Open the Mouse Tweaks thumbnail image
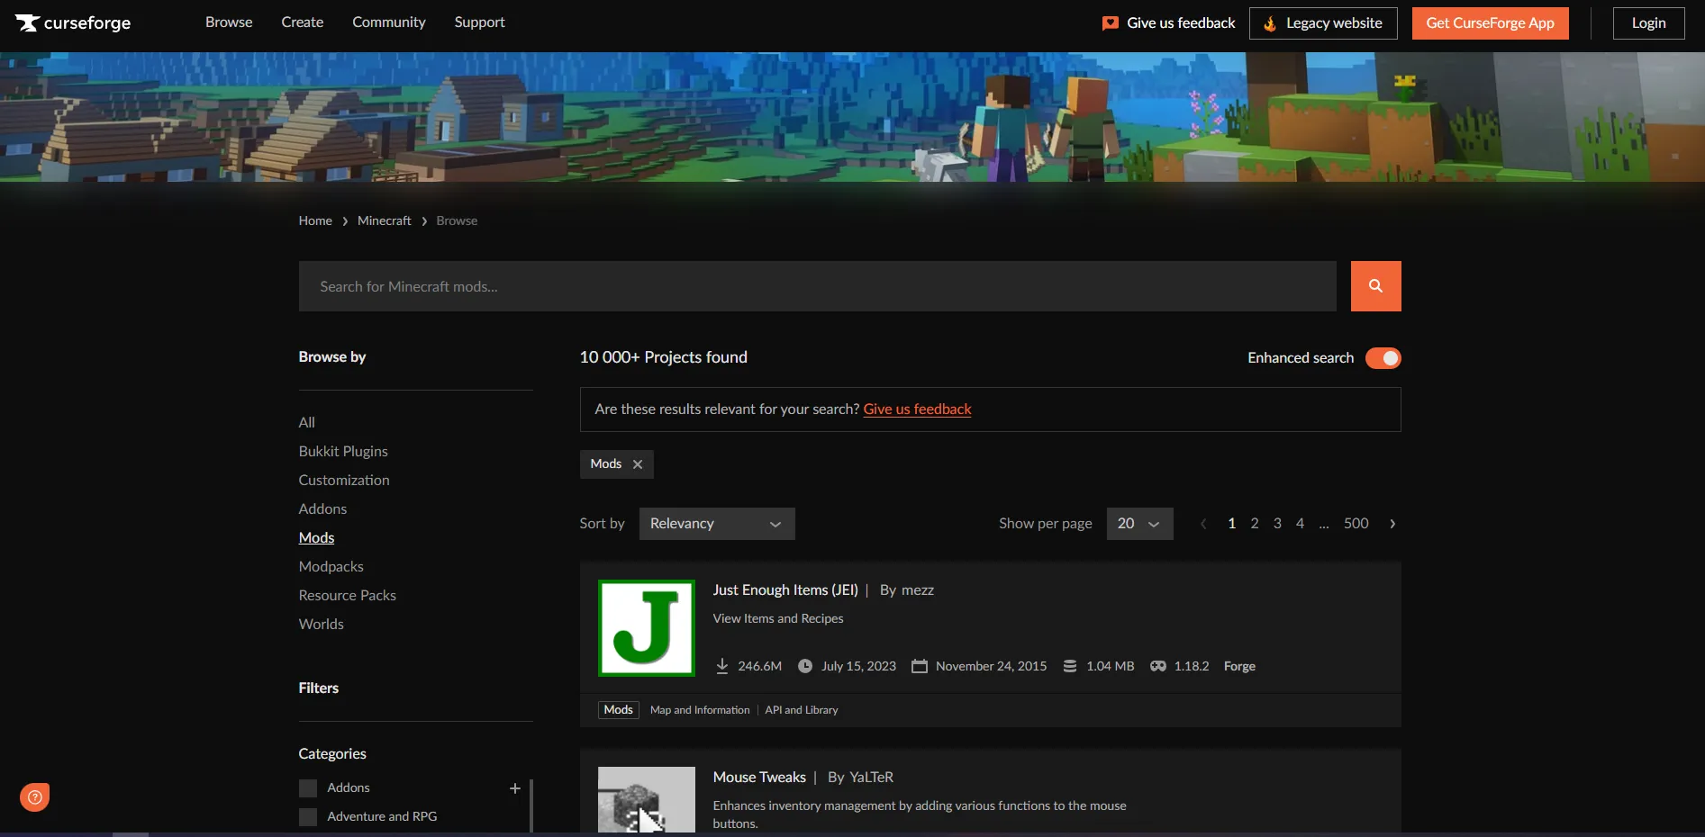 tap(647, 799)
